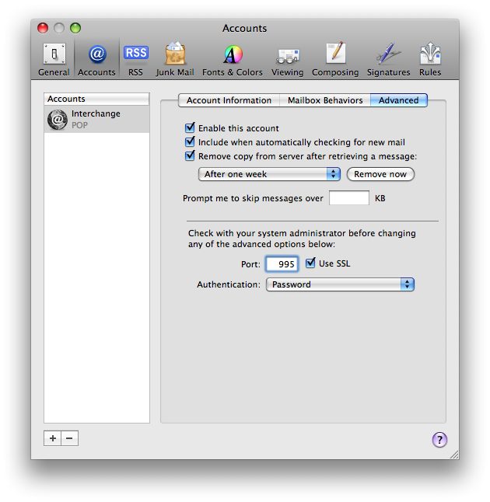The image size is (490, 502).
Task: Open the Signatures preferences pane
Action: pyautogui.click(x=388, y=59)
